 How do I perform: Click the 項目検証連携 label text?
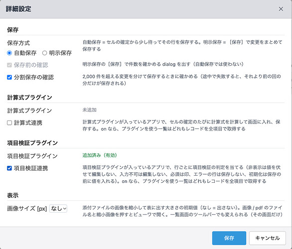point(31,168)
